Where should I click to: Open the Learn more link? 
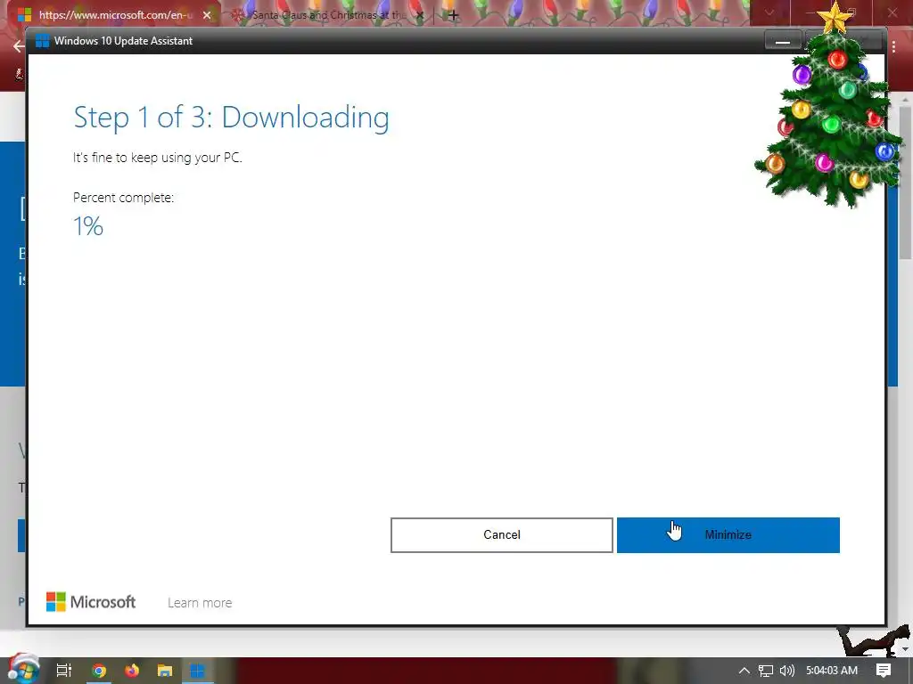pyautogui.click(x=200, y=603)
